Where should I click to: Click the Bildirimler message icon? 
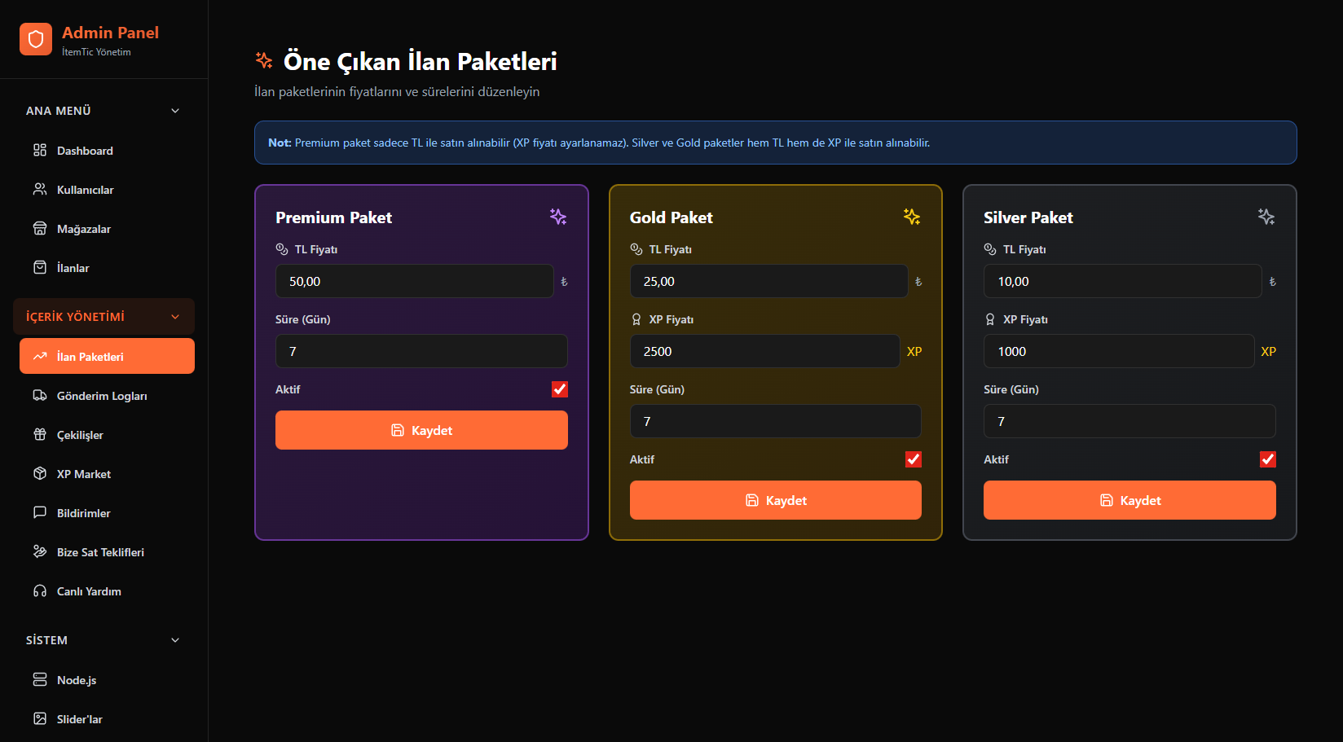40,512
